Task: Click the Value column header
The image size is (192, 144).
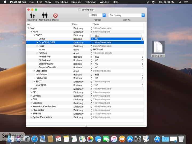Action: (x=118, y=24)
